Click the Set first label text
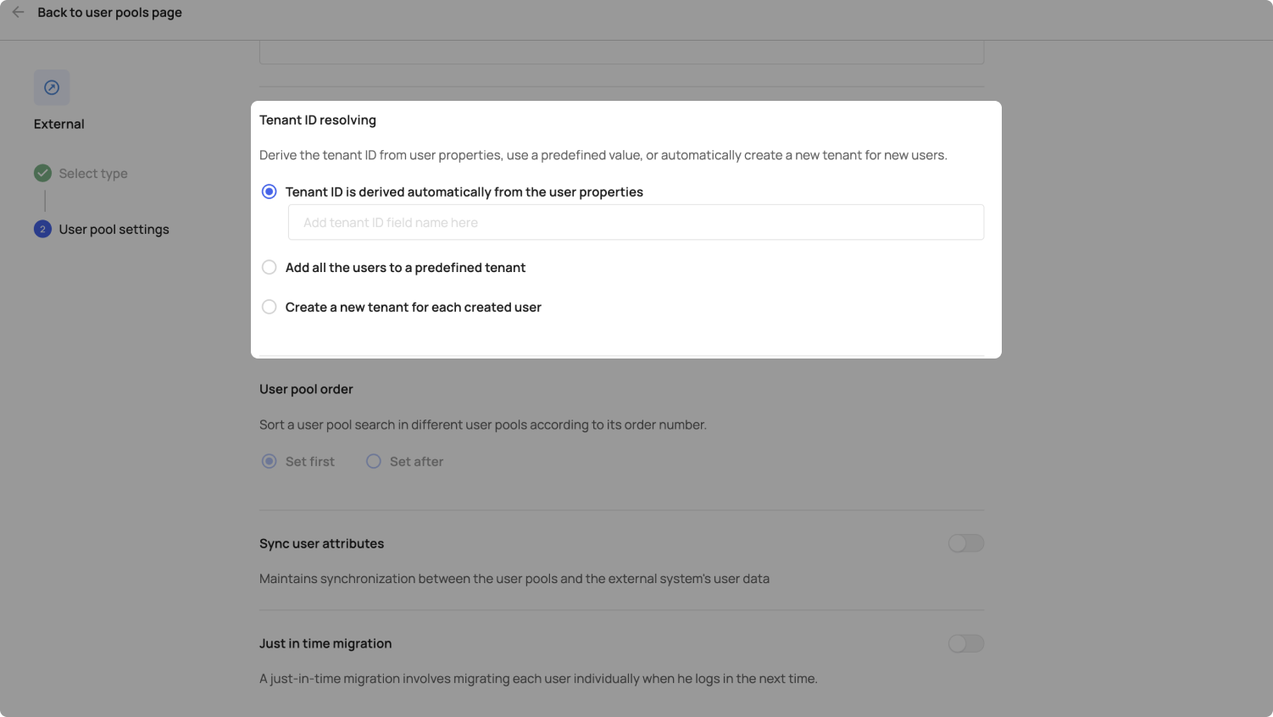 click(310, 462)
